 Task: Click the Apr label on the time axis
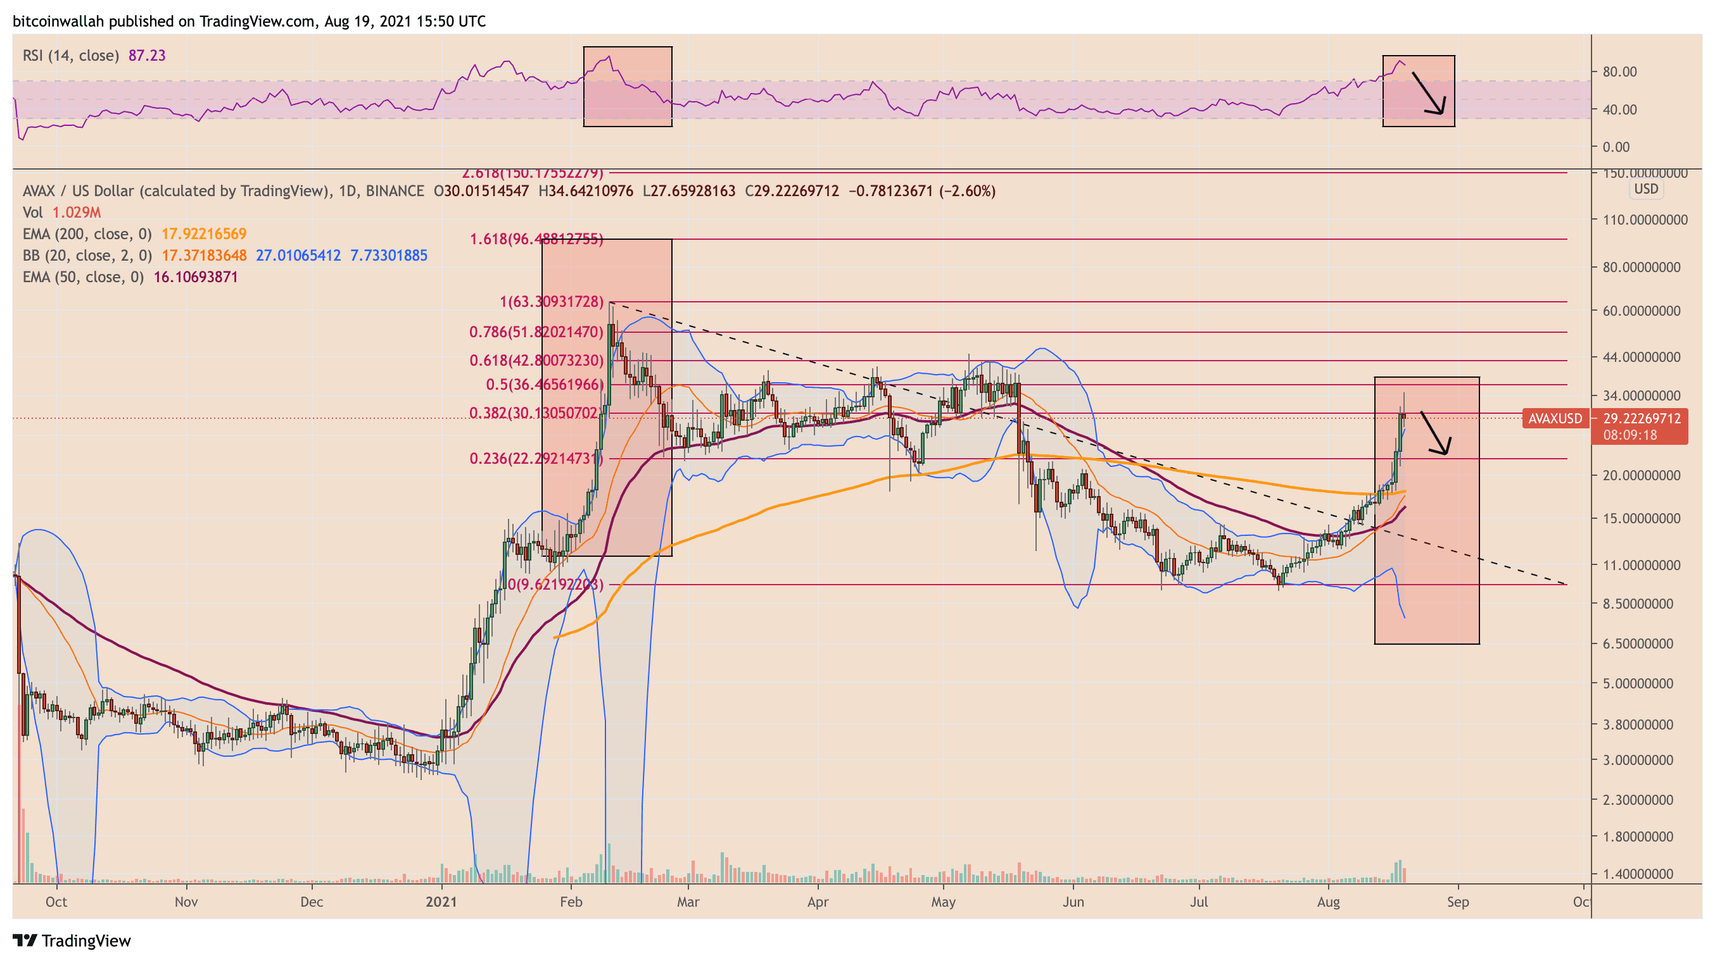pyautogui.click(x=818, y=902)
